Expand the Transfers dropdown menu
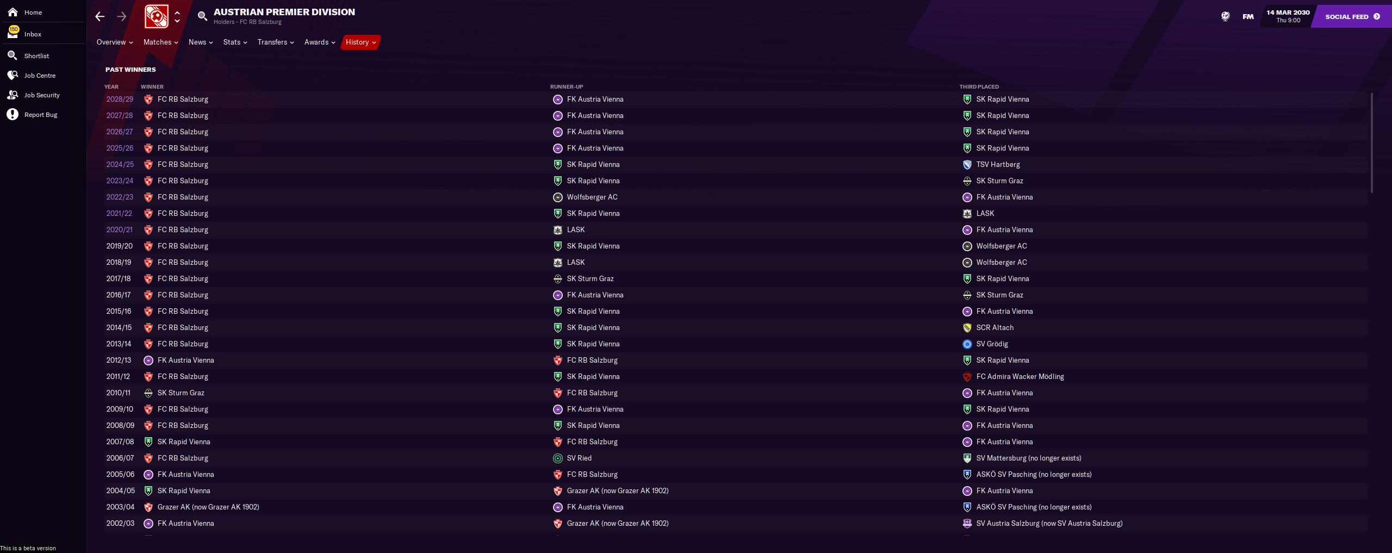The image size is (1392, 553). click(x=276, y=42)
